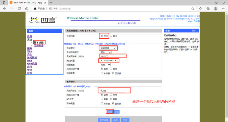Screen dimensions: 228x122
Task: Open the favorites list icon
Action: pyautogui.click(x=201, y=9)
